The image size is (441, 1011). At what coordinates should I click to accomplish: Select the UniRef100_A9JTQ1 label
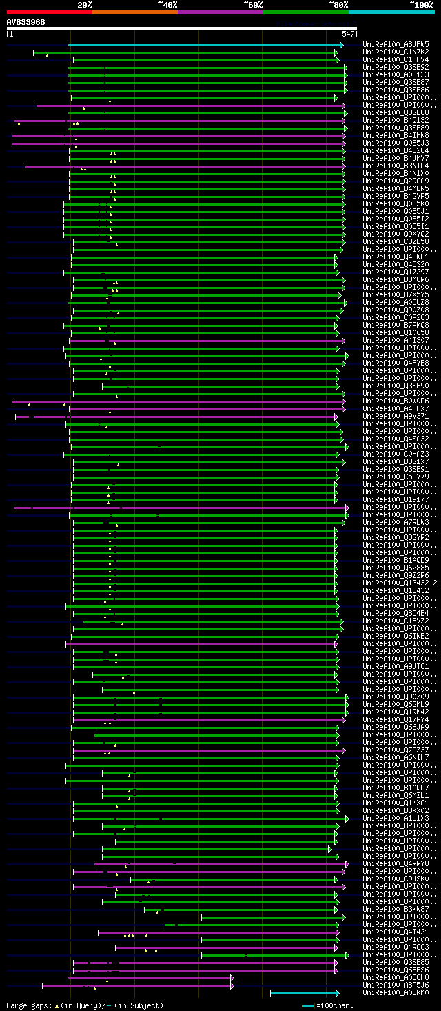coord(396,667)
